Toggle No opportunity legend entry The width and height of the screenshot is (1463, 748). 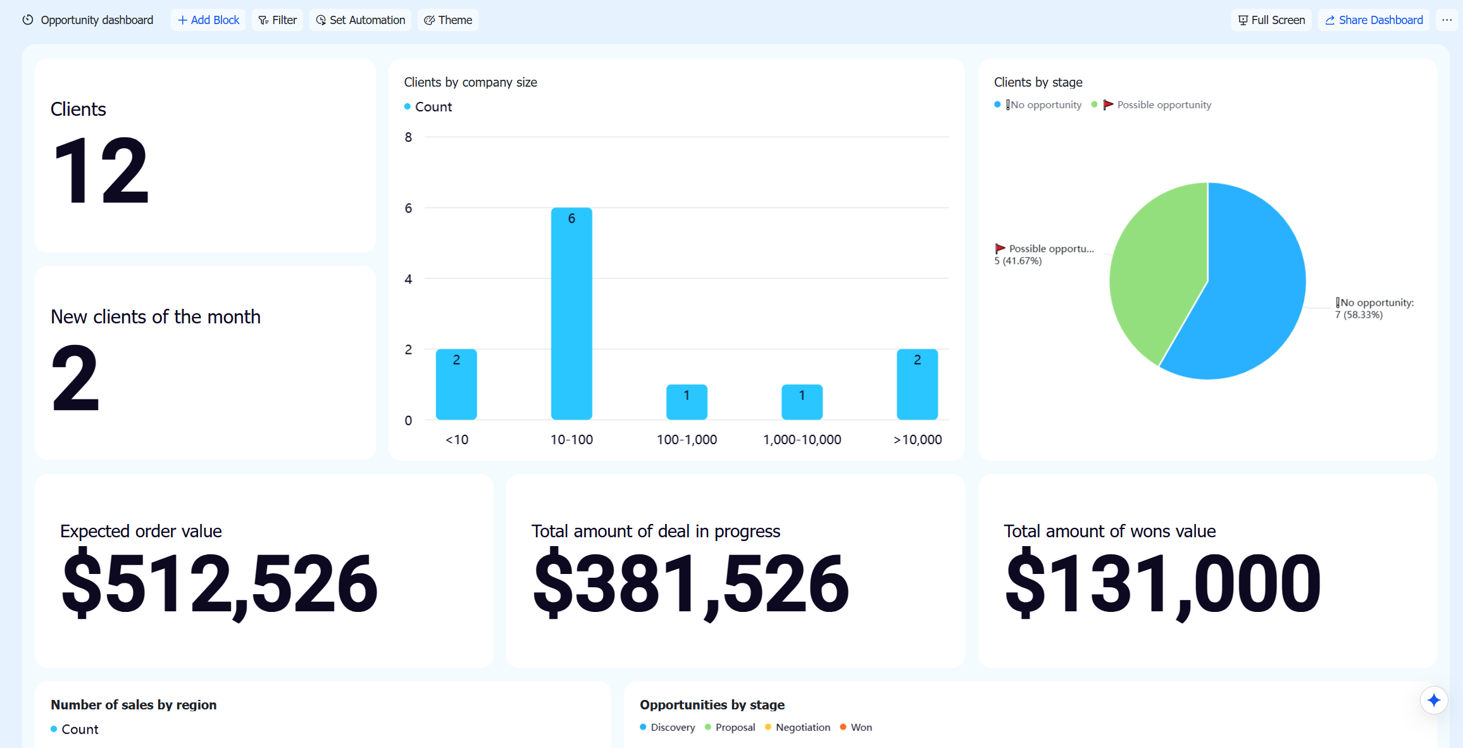pos(1038,105)
